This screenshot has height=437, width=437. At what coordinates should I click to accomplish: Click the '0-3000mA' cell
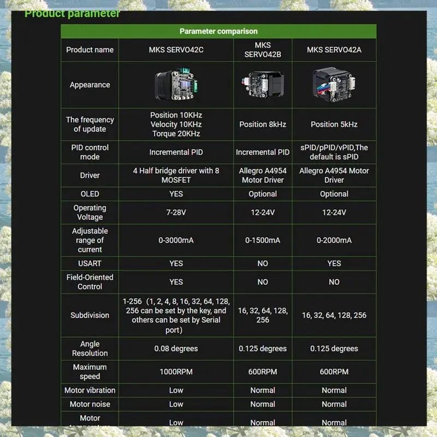(x=176, y=240)
